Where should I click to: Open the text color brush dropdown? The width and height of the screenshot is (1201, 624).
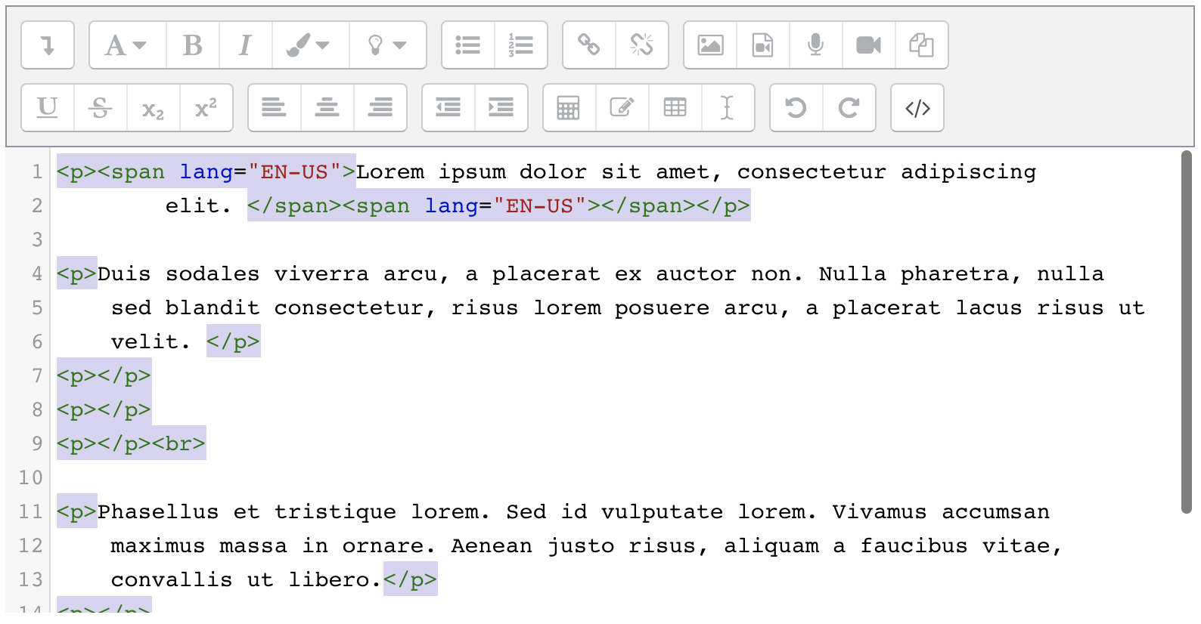pyautogui.click(x=309, y=45)
